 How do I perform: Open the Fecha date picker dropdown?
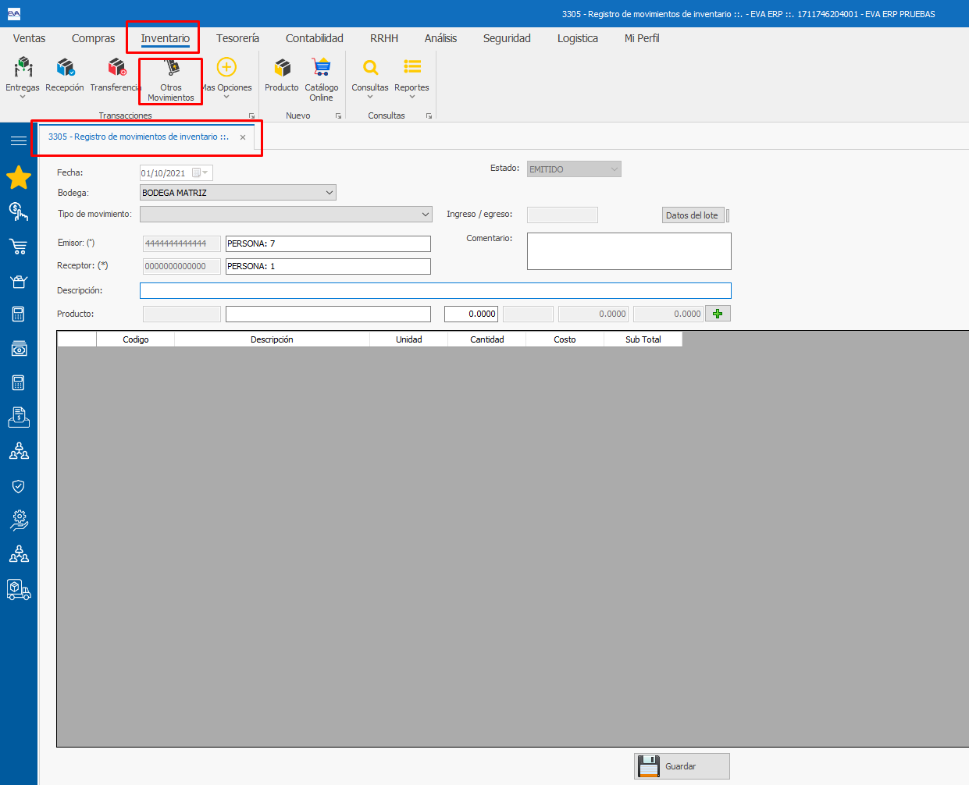click(205, 173)
